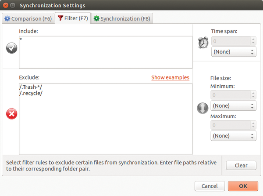The width and height of the screenshot is (263, 196).
Task: Open the Minimum file size unit dropdown
Action: tap(233, 106)
